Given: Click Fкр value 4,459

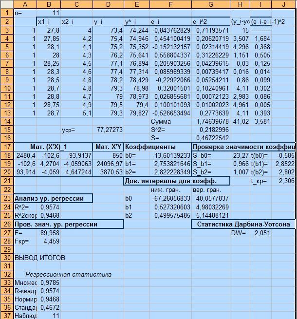Looking at the screenshot, I should pyautogui.click(x=49, y=241).
